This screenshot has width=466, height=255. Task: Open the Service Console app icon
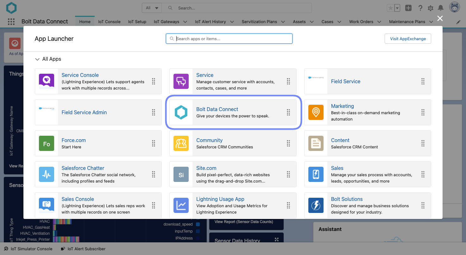47,81
